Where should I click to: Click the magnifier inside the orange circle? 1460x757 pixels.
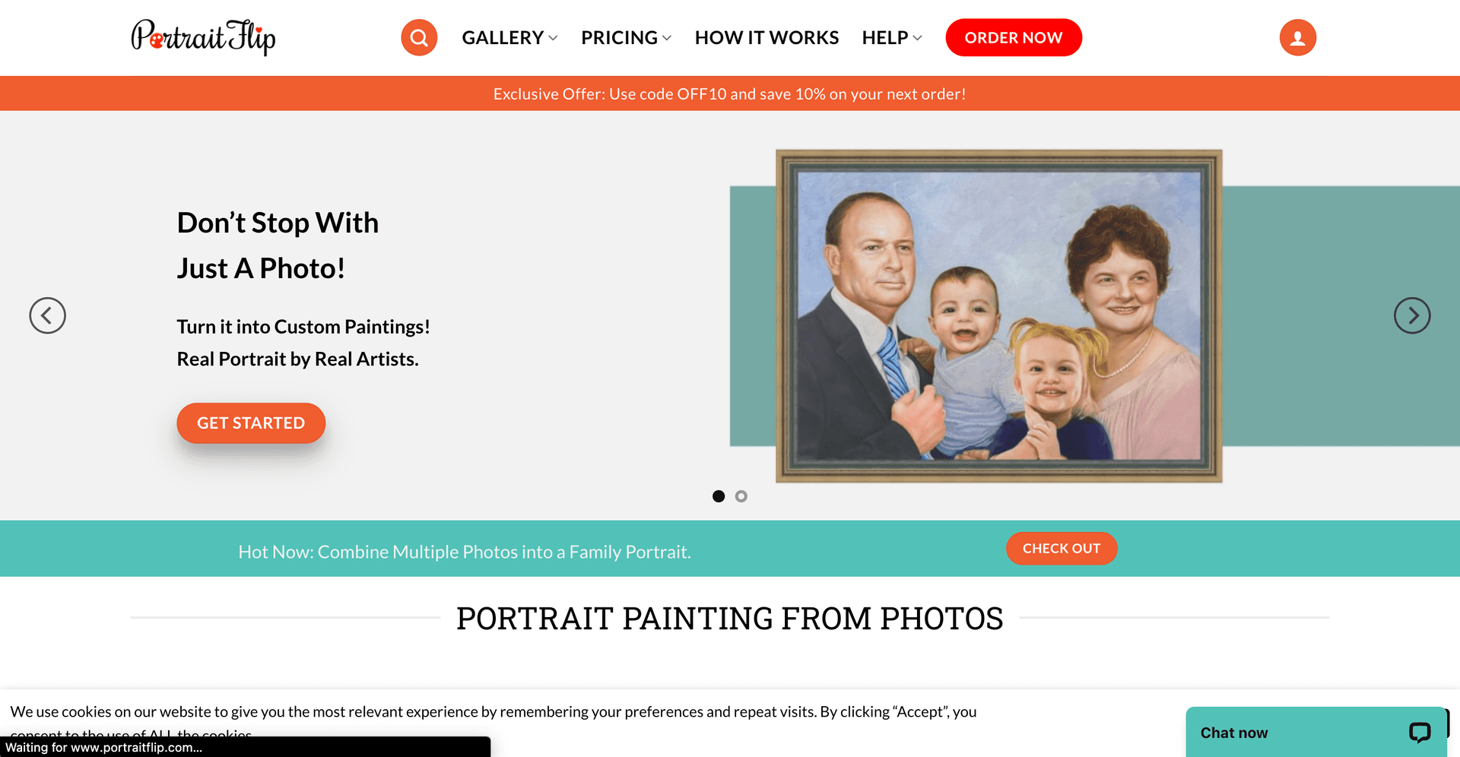(x=419, y=36)
